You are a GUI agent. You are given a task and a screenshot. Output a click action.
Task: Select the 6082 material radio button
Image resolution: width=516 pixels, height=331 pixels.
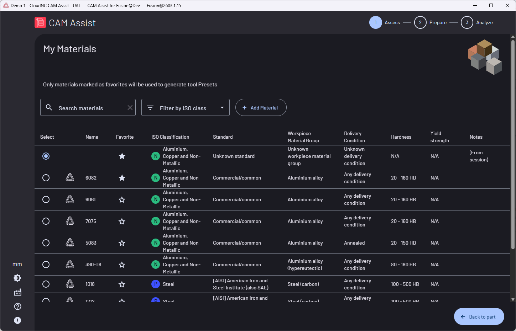coord(46,178)
